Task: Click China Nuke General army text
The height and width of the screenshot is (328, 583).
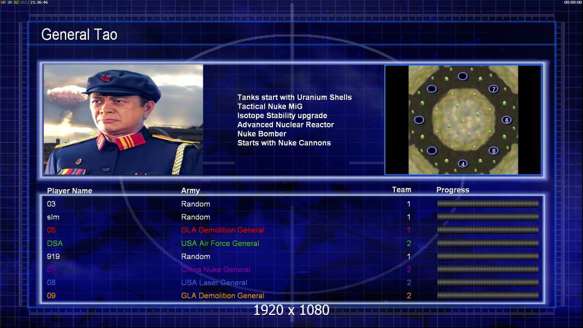Action: pyautogui.click(x=215, y=270)
